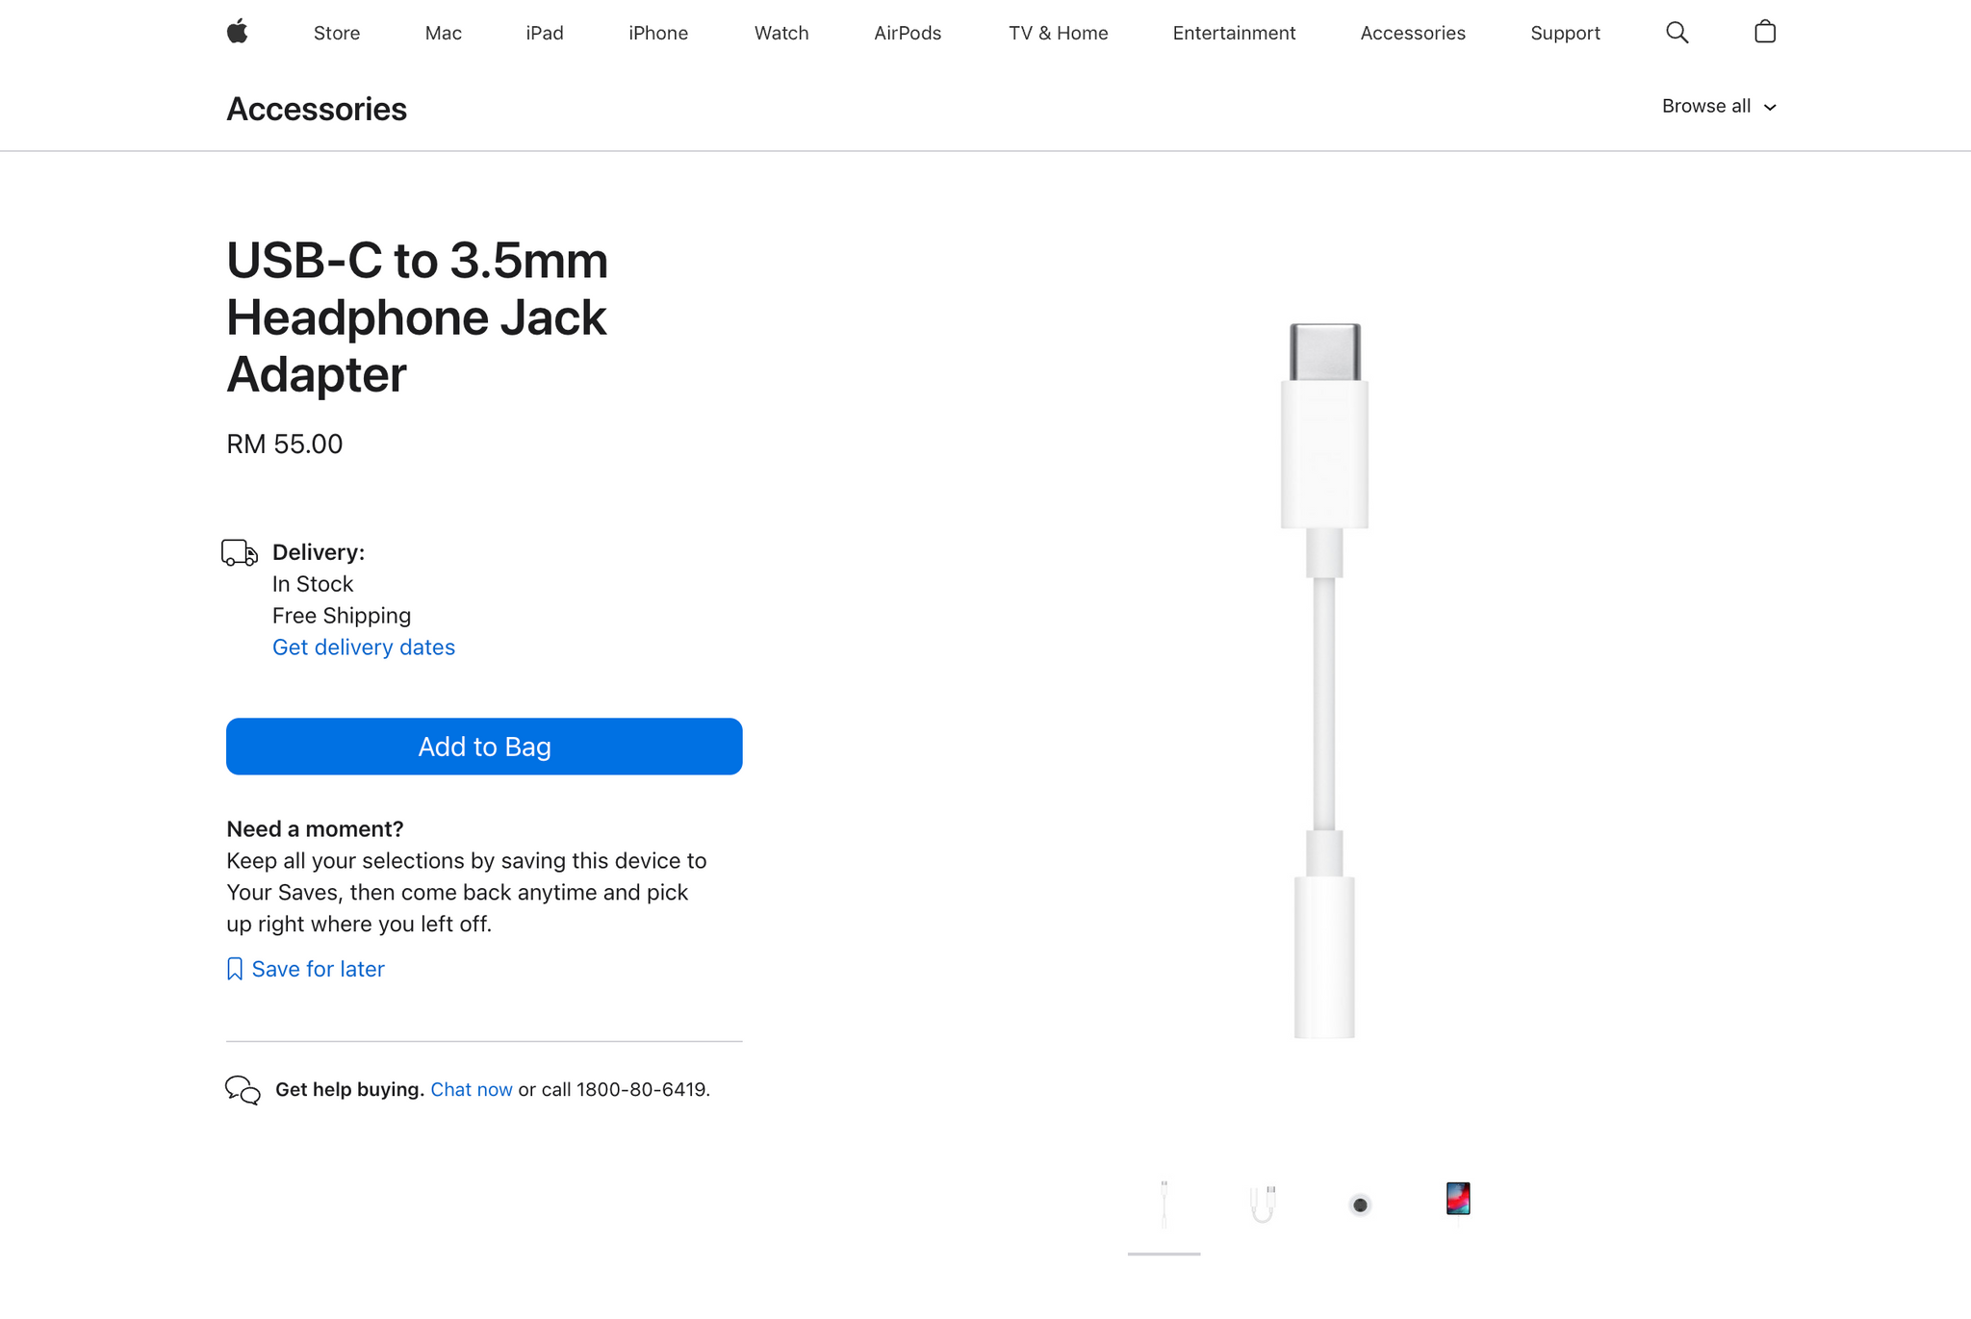Screen dimensions: 1971x1319
Task: Open the Mac menu item
Action: point(444,33)
